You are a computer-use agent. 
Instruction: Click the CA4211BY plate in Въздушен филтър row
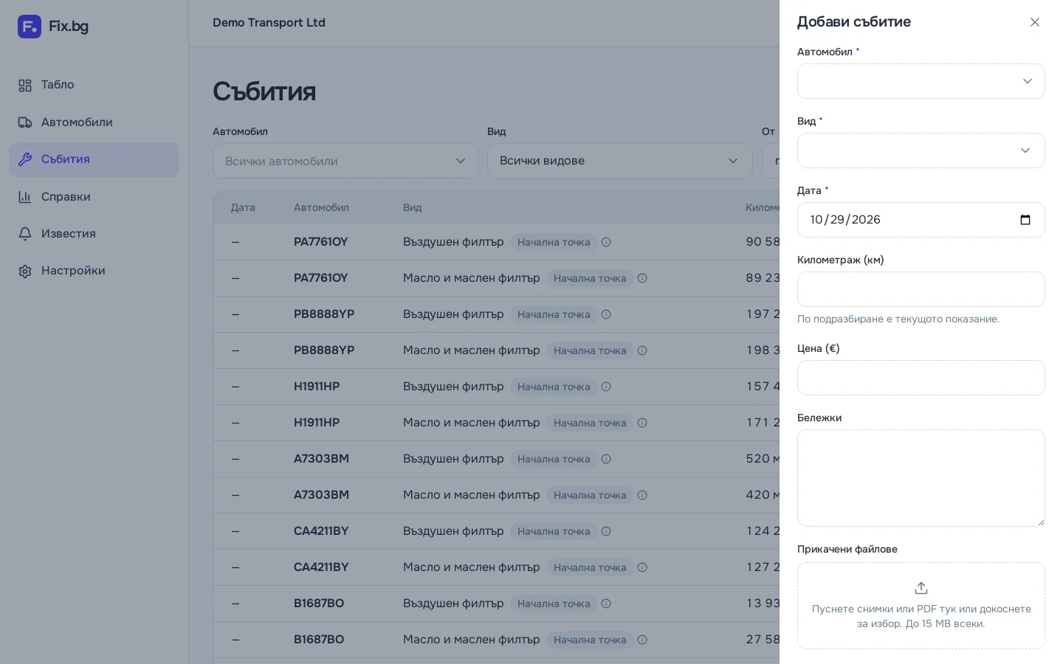[x=321, y=531]
